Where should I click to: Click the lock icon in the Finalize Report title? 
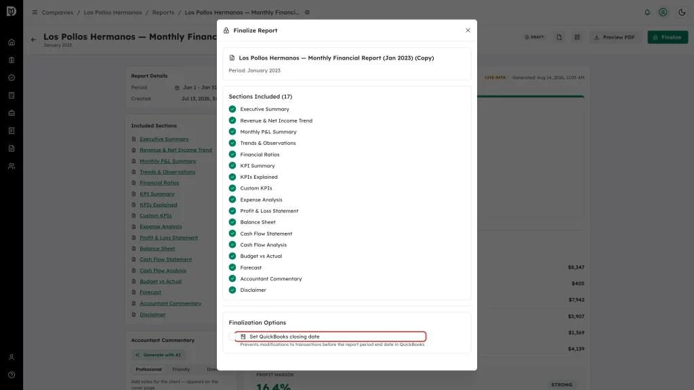tap(226, 30)
